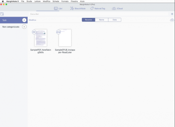Click the PDF badge on first book
Screen dimensions: 175x127
[x=34, y=32]
